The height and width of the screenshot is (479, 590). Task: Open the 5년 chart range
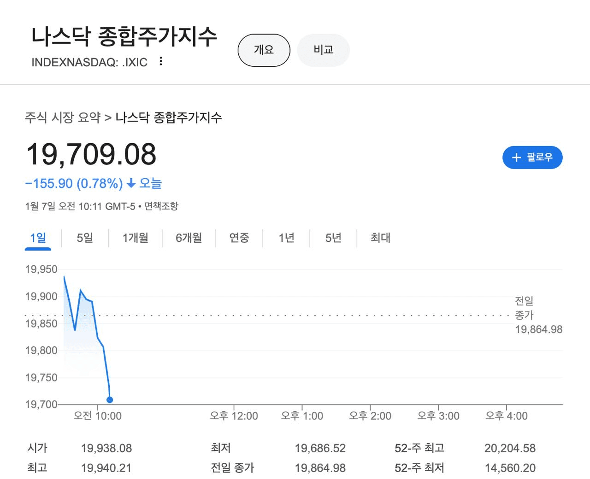pyautogui.click(x=333, y=238)
